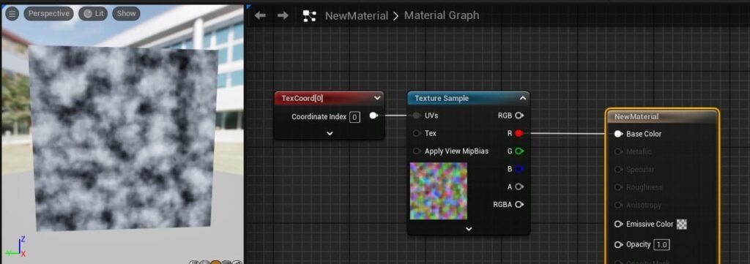Viewport: 750px width, 264px height.
Task: Open the viewport hamburger options menu
Action: point(12,14)
